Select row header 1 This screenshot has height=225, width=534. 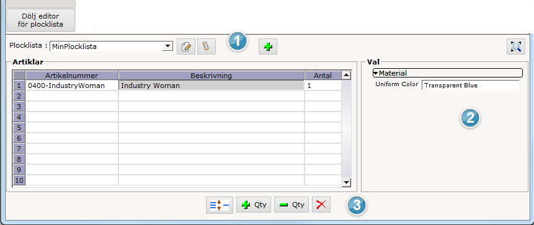(x=19, y=86)
